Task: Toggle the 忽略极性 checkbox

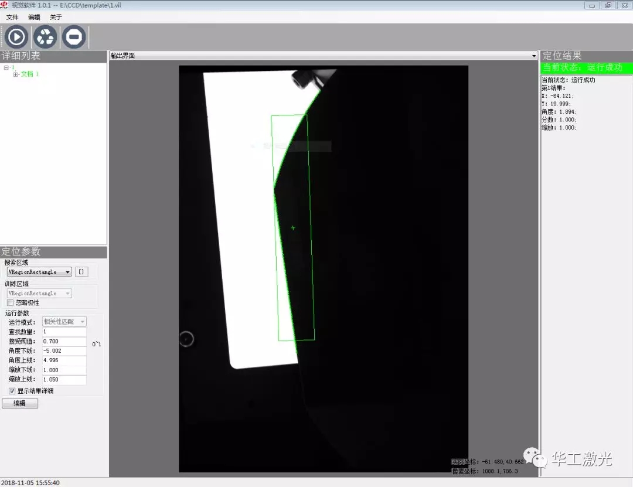Action: [x=11, y=303]
